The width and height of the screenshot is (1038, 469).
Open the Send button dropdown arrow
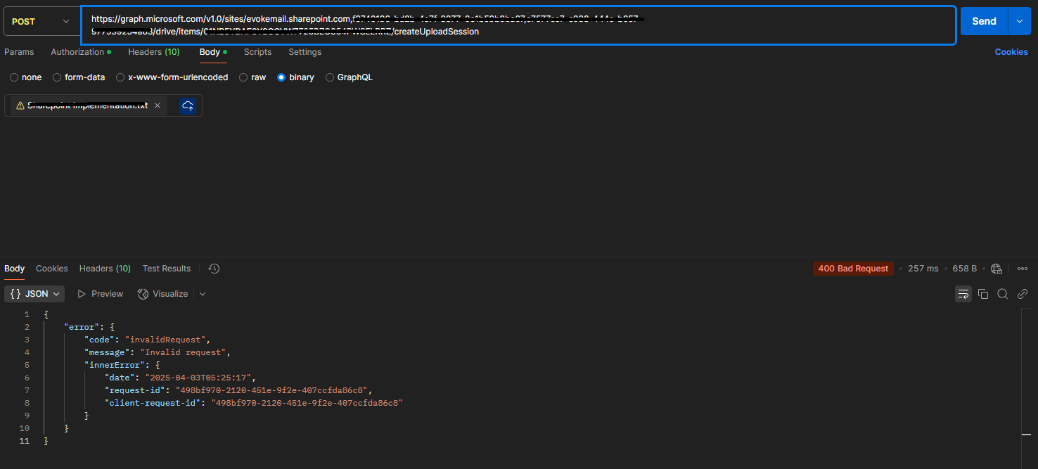(1019, 21)
